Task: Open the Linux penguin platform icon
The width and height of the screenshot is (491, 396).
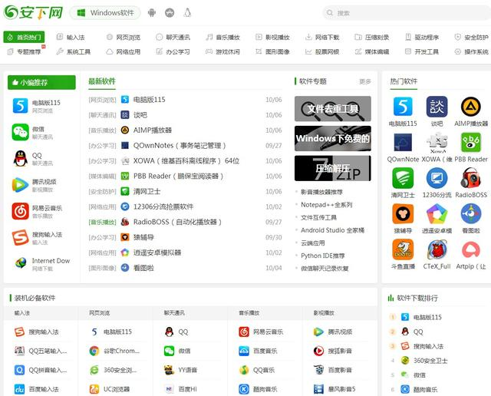Action: tap(187, 13)
